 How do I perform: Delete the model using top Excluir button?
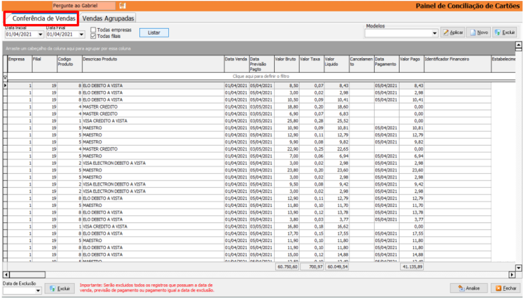coord(505,32)
